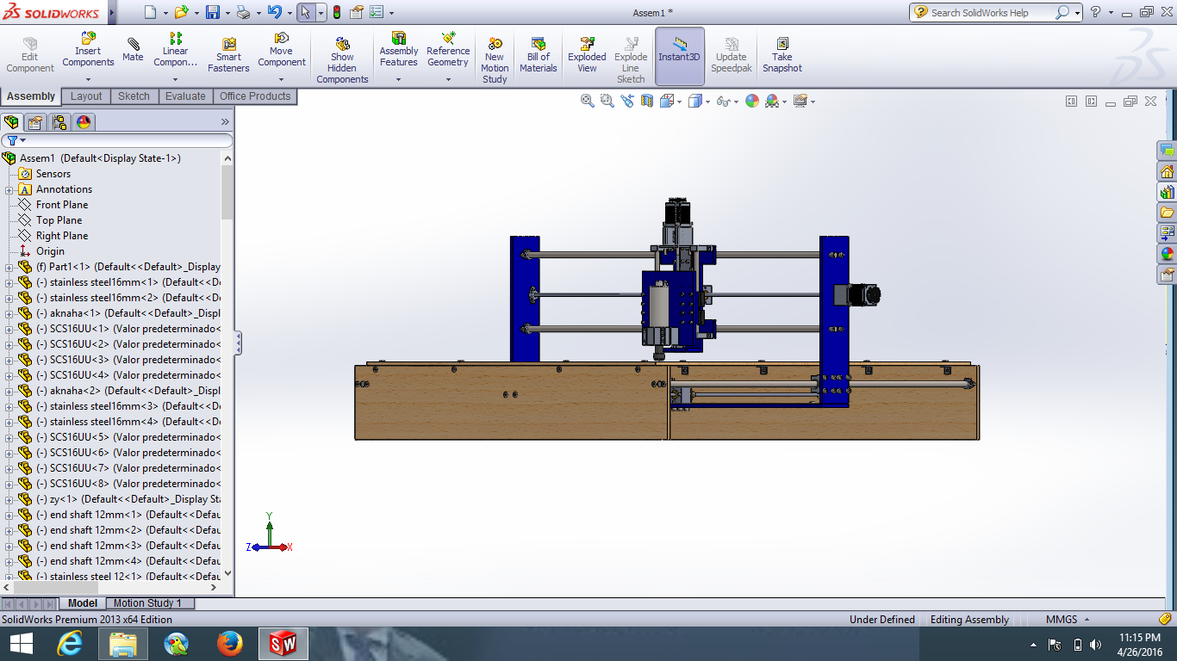Click the Insert Components tool

[88, 50]
